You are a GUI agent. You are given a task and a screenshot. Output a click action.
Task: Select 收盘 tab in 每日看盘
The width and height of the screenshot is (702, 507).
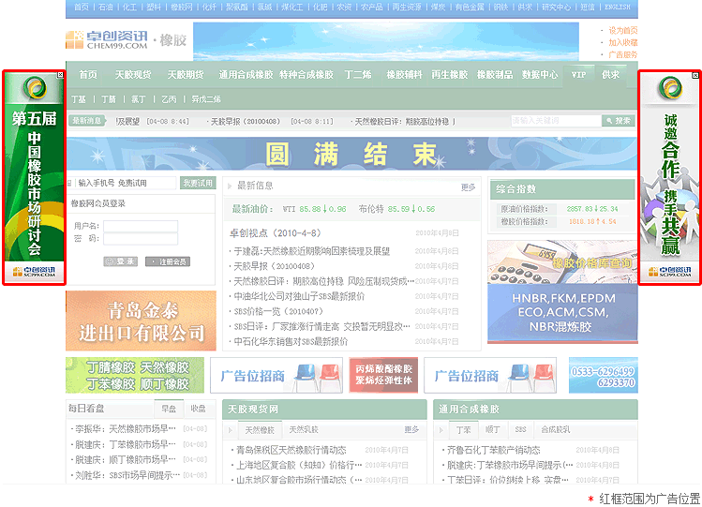(x=198, y=409)
